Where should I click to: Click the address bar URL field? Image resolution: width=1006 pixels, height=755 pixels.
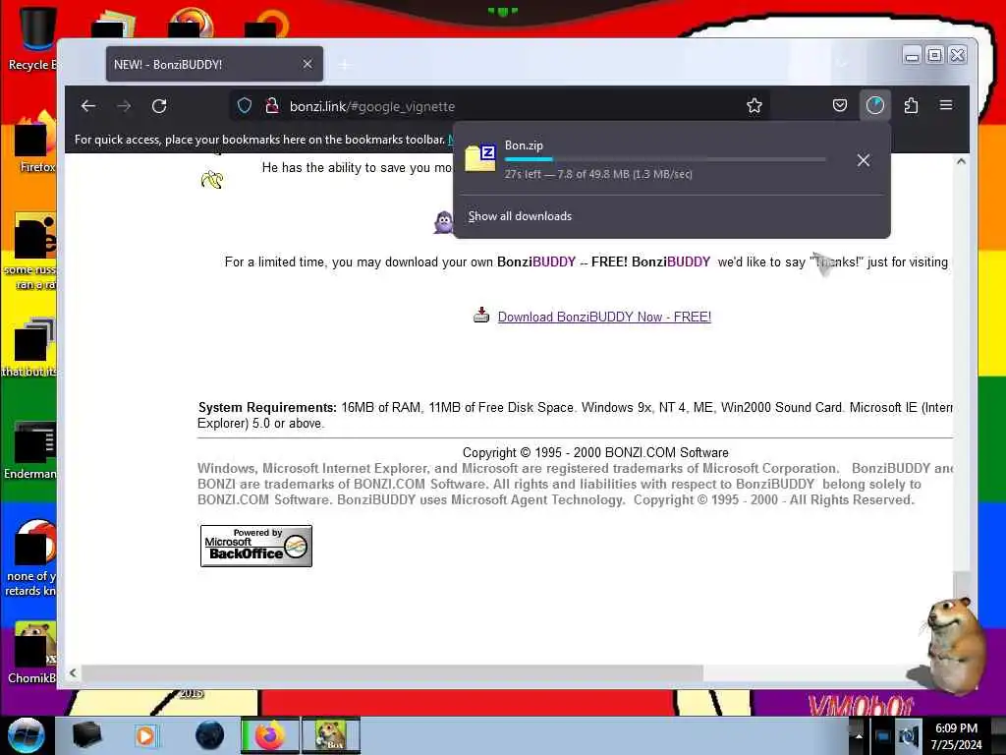[500, 106]
